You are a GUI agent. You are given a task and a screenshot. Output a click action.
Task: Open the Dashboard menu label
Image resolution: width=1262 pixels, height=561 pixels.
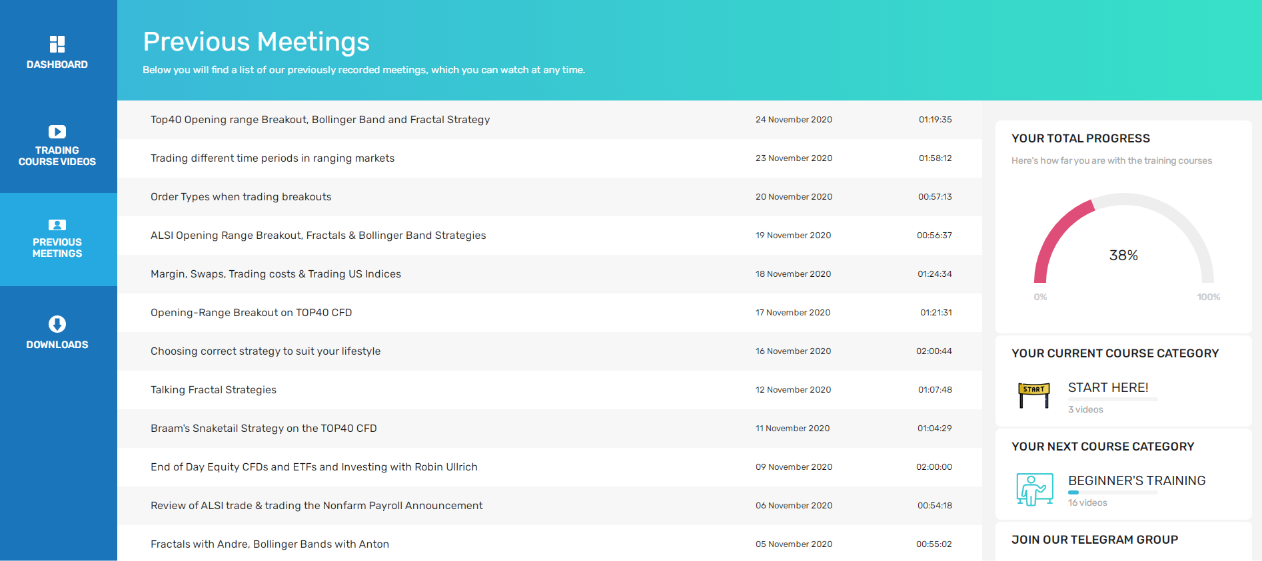coord(57,65)
